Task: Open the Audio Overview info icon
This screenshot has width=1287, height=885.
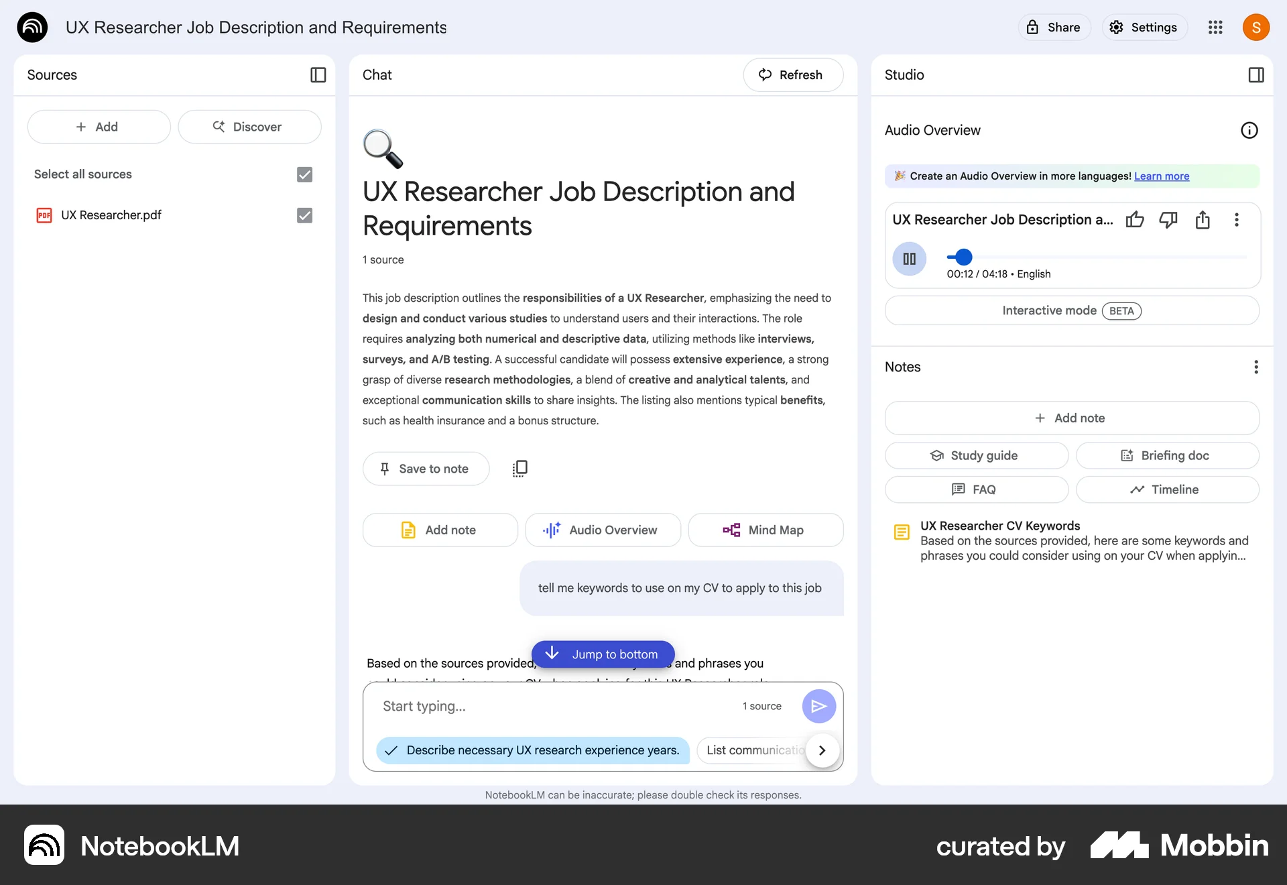Action: click(x=1248, y=130)
